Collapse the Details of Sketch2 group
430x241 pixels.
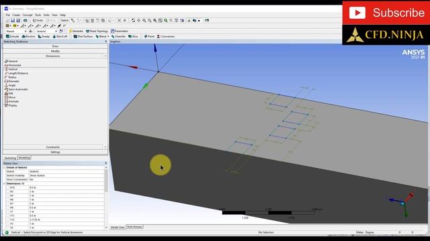(5, 167)
